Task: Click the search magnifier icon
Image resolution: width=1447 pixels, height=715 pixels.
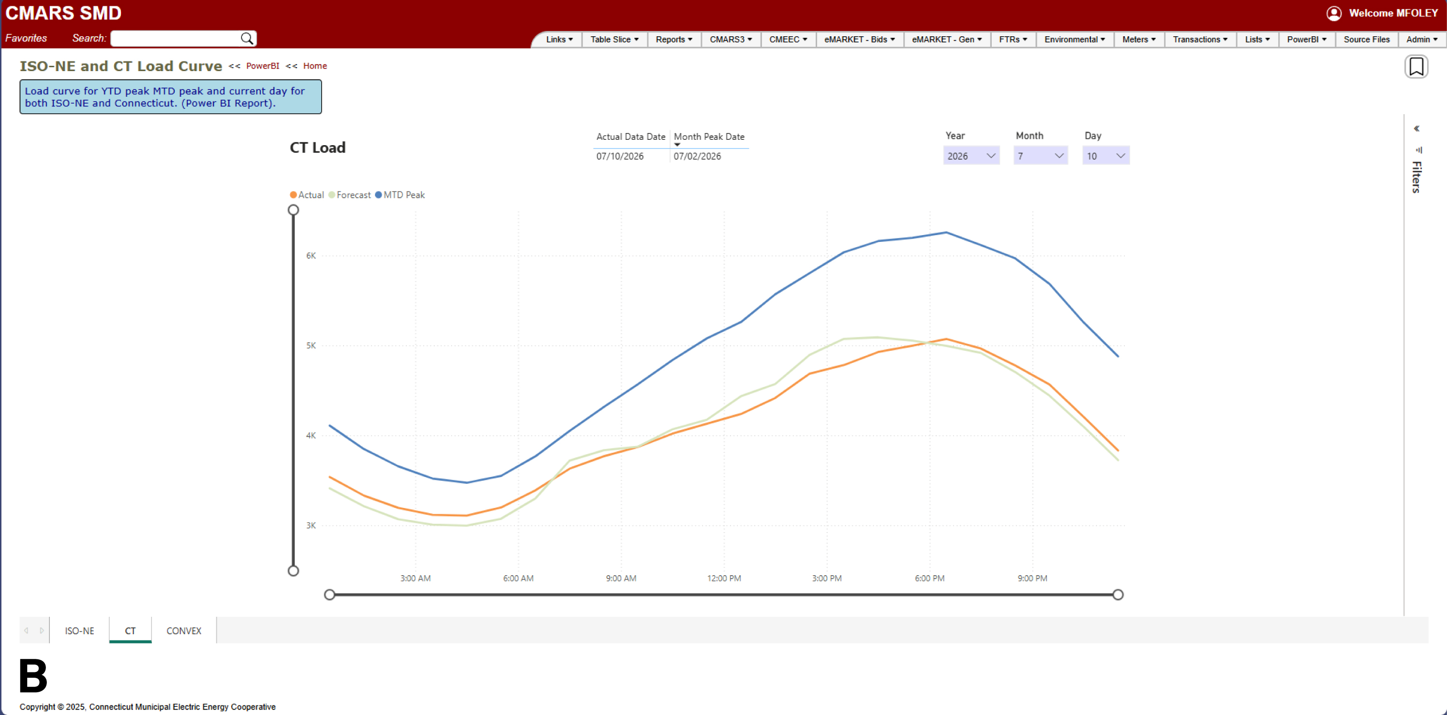Action: (x=247, y=38)
